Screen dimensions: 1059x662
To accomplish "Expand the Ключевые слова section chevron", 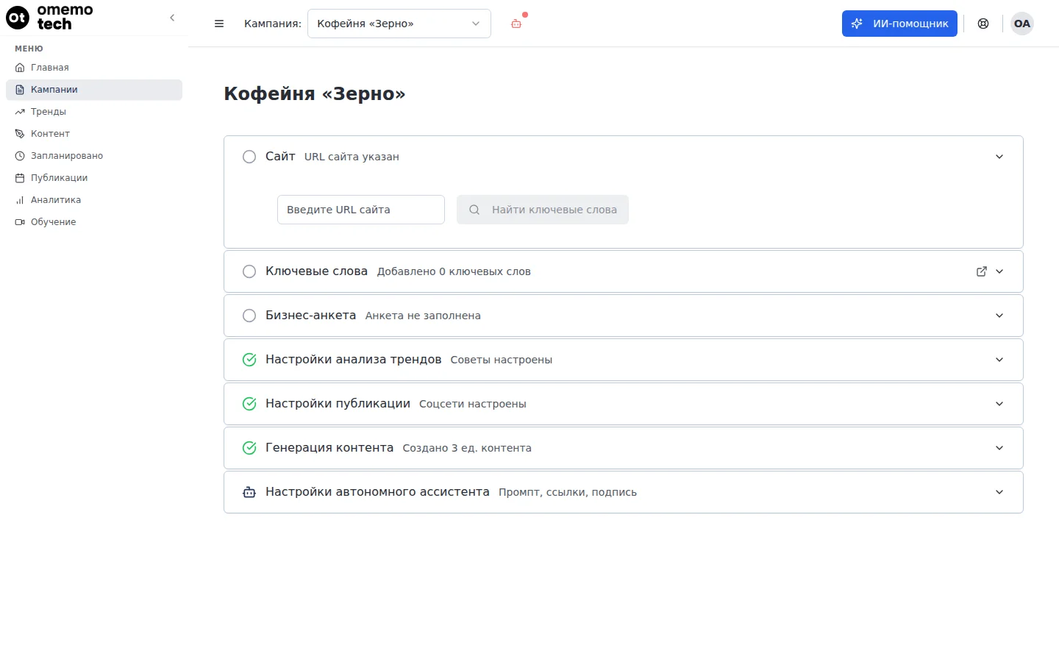I will 999,271.
